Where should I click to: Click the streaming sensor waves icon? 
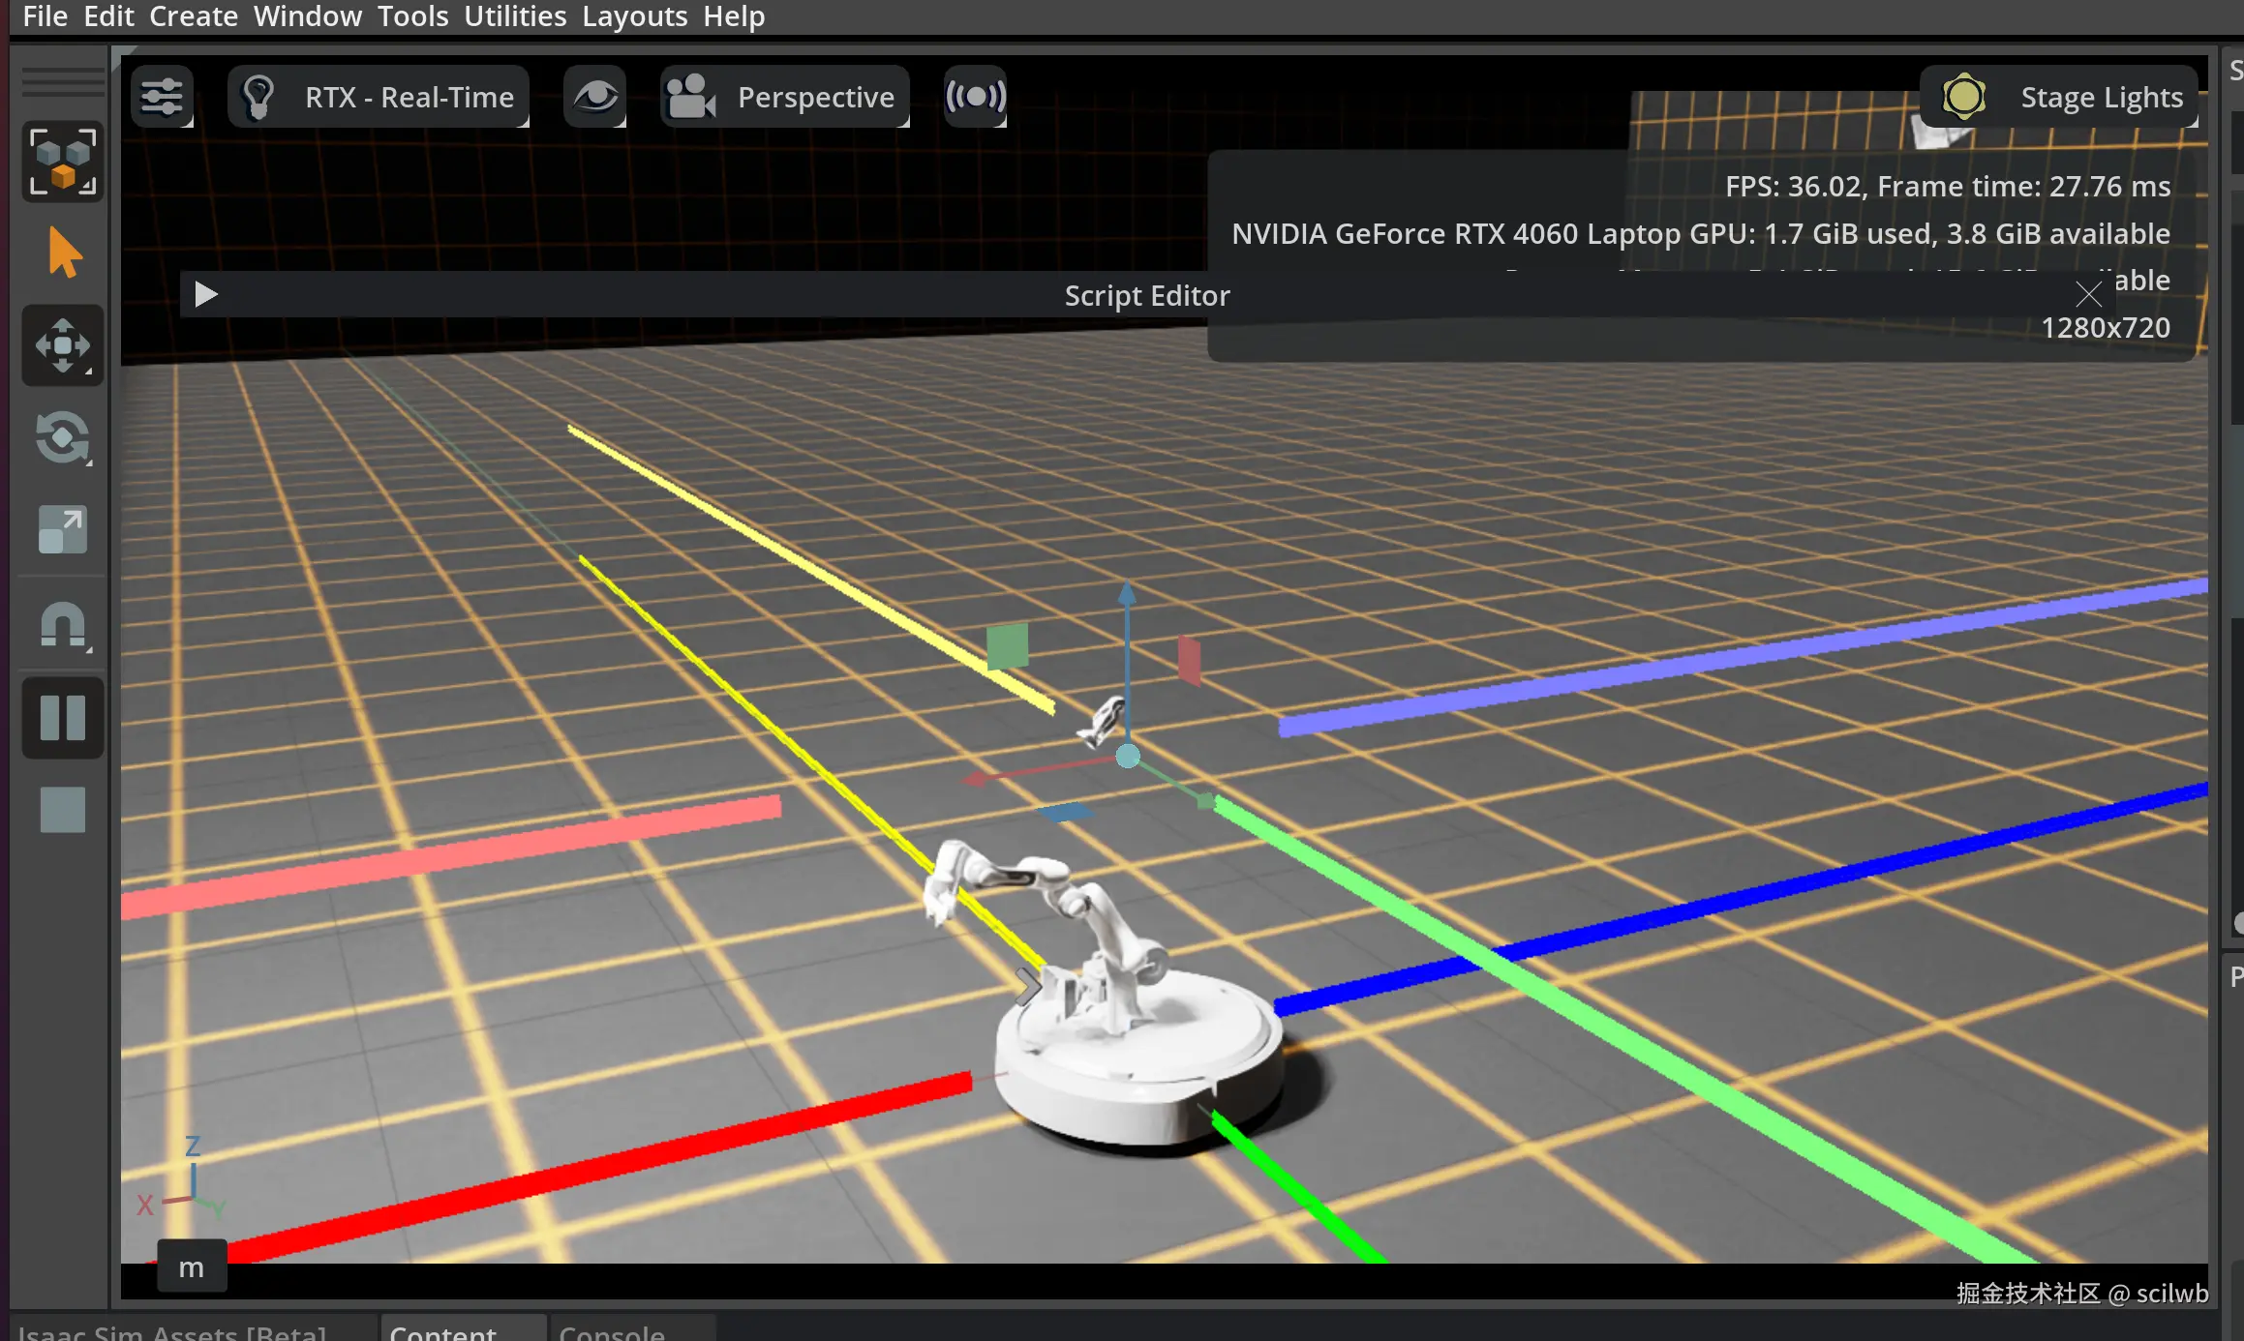click(x=975, y=97)
